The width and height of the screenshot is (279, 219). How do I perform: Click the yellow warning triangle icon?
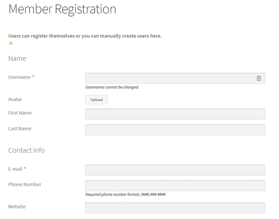click(11, 43)
